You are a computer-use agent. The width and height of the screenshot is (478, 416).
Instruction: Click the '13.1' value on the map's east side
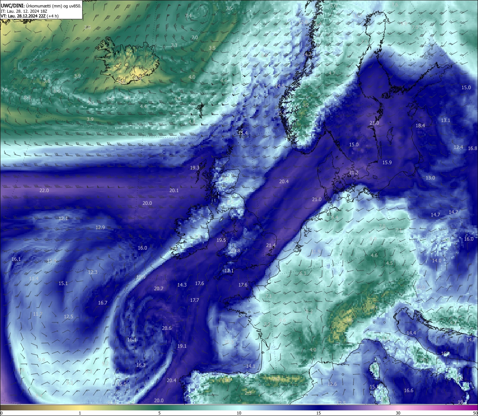coord(446,120)
